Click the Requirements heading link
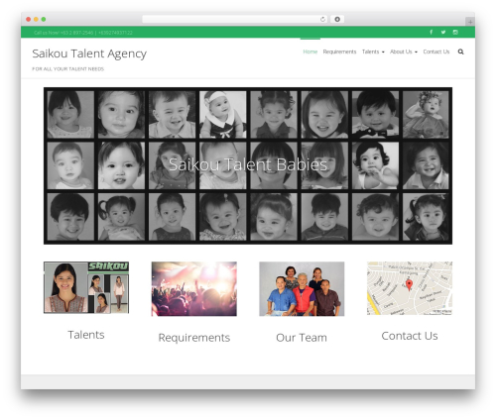 (x=194, y=338)
